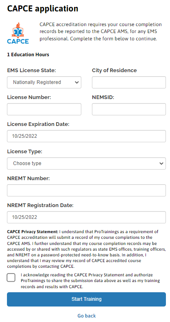
Task: Select the License Number text box
Action: 44,109
